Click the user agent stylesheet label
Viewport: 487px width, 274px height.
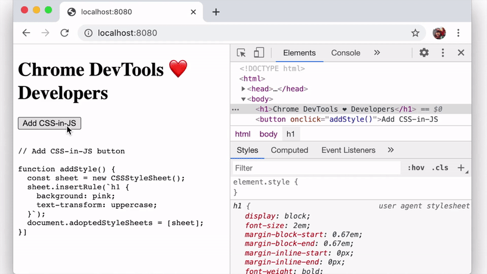424,206
